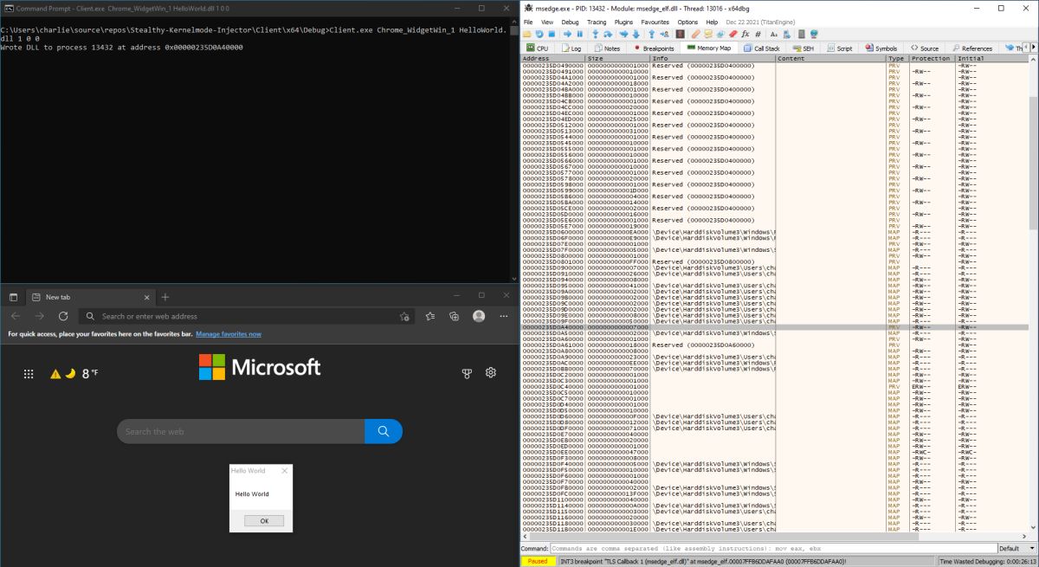Viewport: 1039px width, 567px height.
Task: Pause execution via x64dbg pause icon
Action: pos(579,34)
